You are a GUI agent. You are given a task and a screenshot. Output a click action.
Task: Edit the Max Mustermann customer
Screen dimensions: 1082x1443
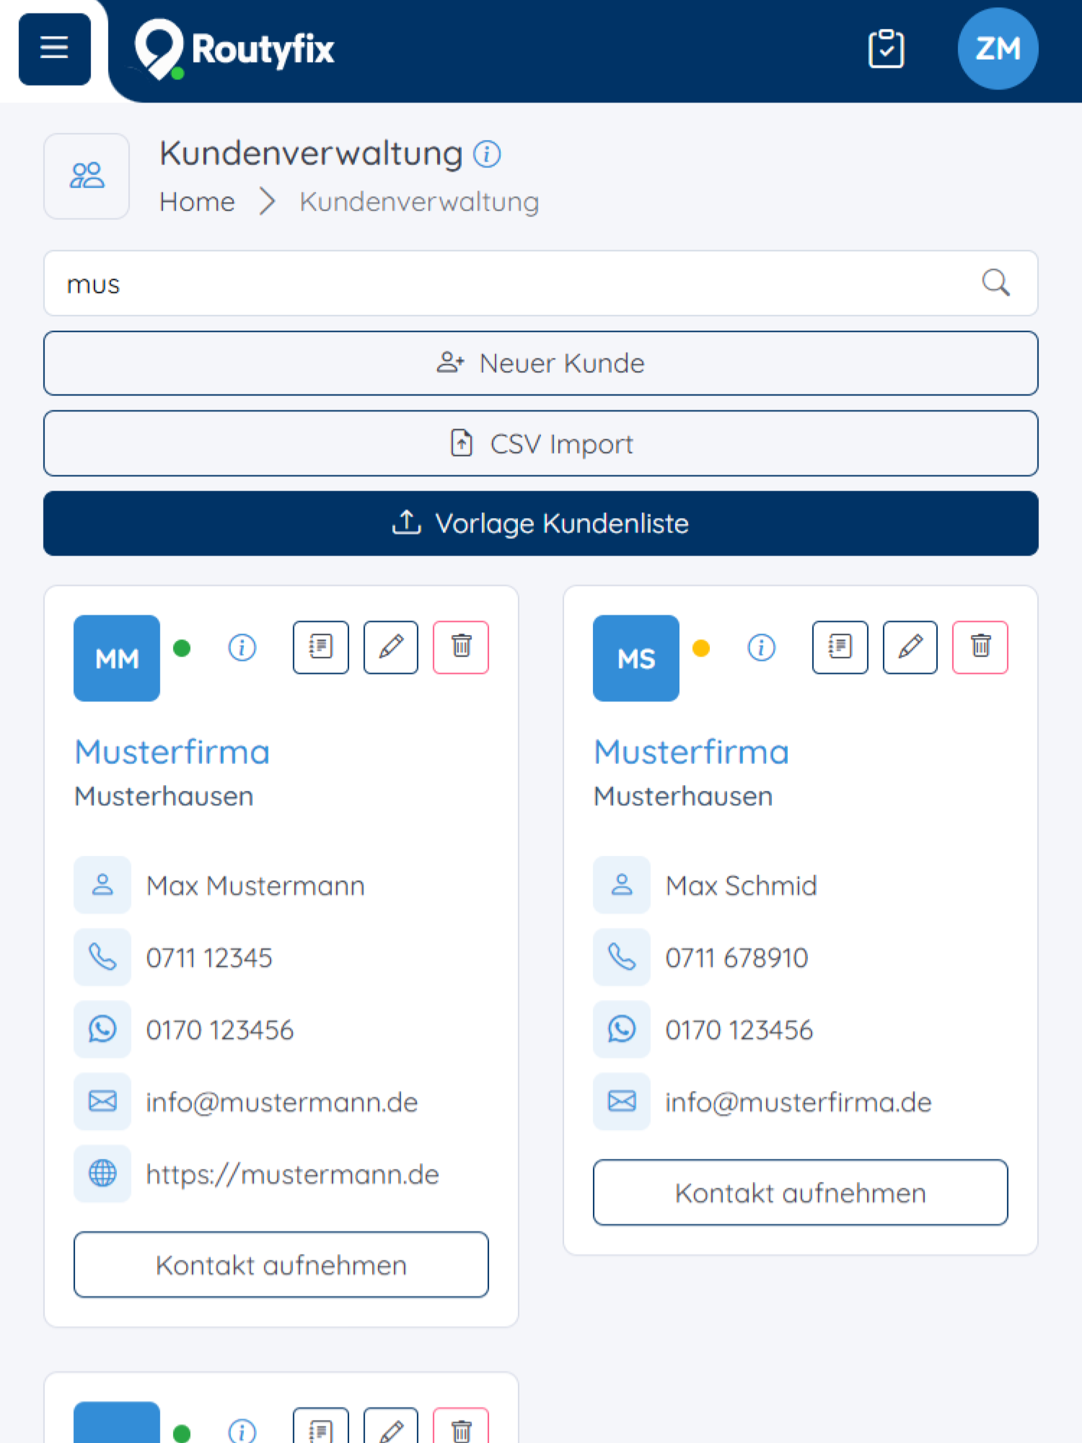[x=391, y=647]
